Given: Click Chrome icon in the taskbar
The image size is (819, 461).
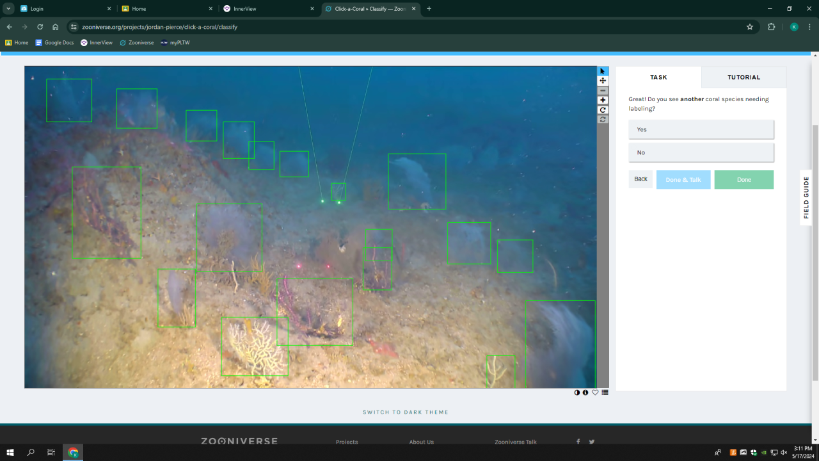Looking at the screenshot, I should click(x=73, y=453).
